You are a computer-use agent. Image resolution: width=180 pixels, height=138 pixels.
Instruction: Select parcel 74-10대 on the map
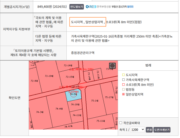pyautogui.click(x=75, y=104)
